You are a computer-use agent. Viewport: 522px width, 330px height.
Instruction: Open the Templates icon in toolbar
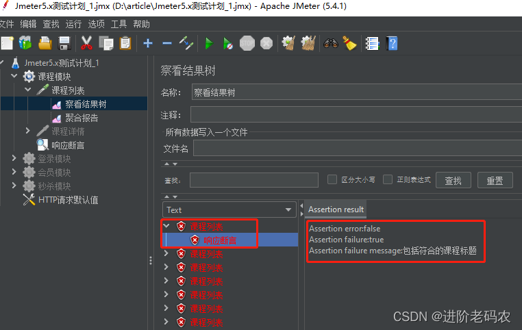tap(25, 43)
